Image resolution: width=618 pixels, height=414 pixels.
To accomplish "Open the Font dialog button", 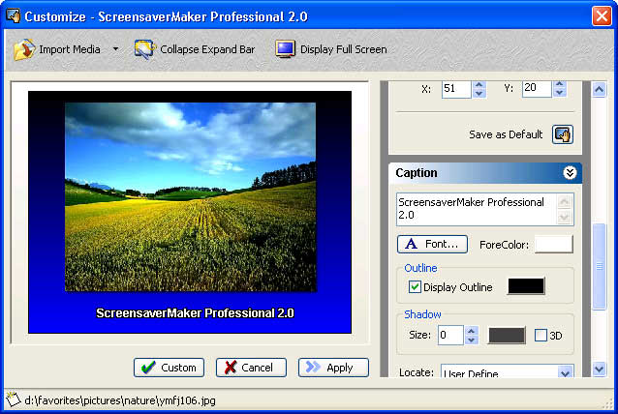I will click(432, 245).
